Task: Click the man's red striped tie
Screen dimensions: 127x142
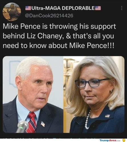Action: click(x=32, y=122)
